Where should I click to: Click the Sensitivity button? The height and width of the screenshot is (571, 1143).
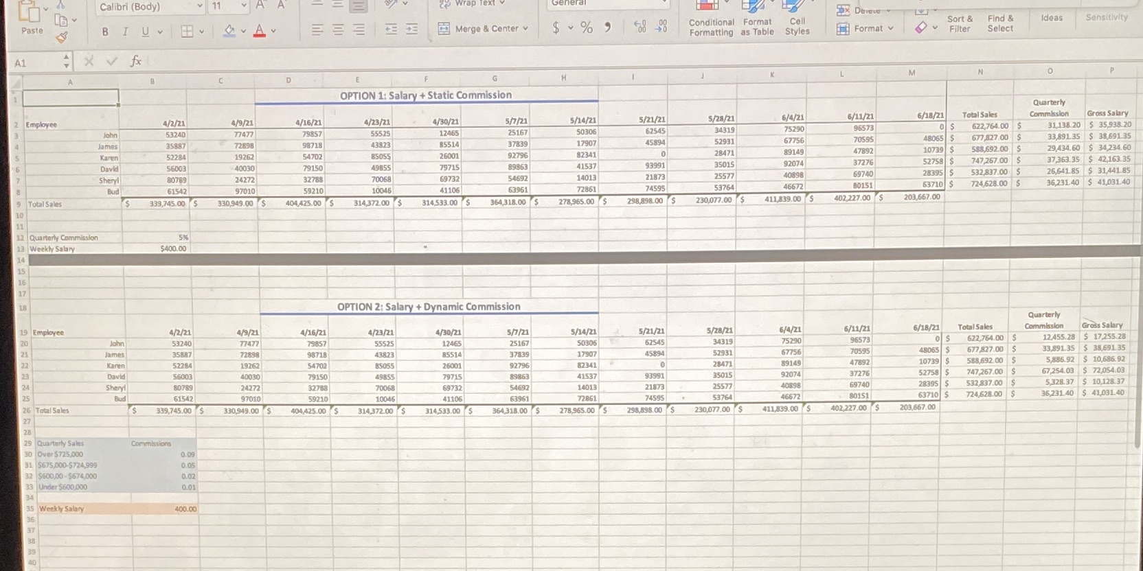pos(1107,17)
